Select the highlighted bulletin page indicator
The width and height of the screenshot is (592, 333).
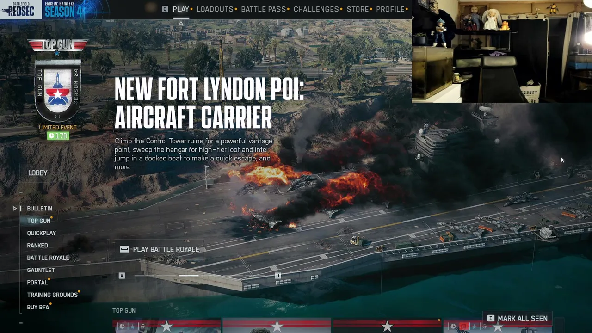tap(189, 276)
